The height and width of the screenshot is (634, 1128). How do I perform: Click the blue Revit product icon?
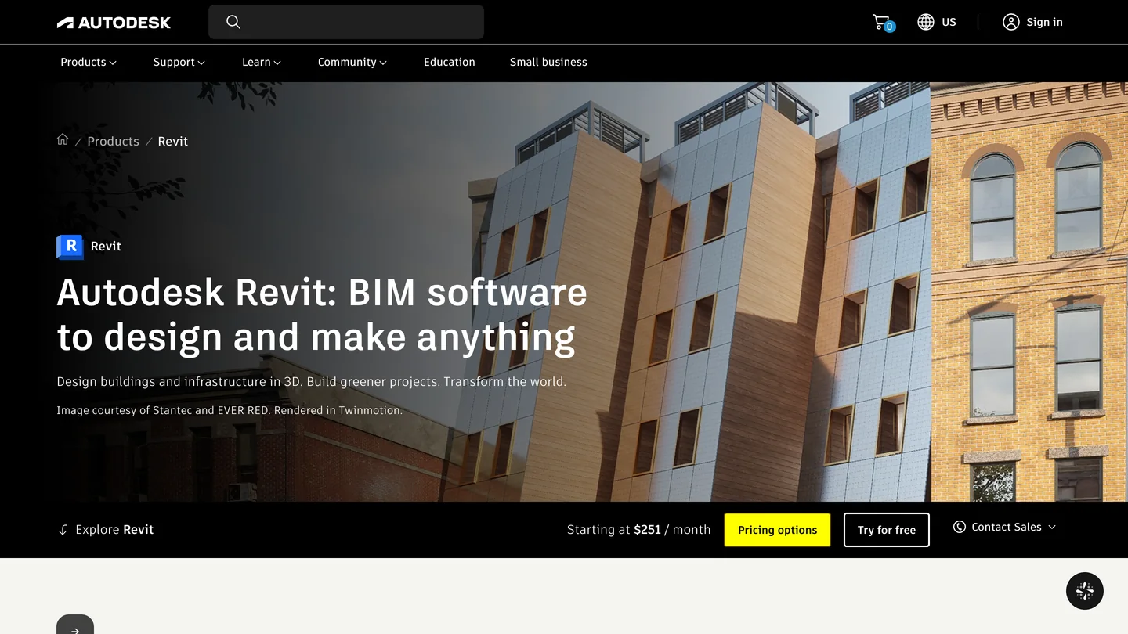70,247
